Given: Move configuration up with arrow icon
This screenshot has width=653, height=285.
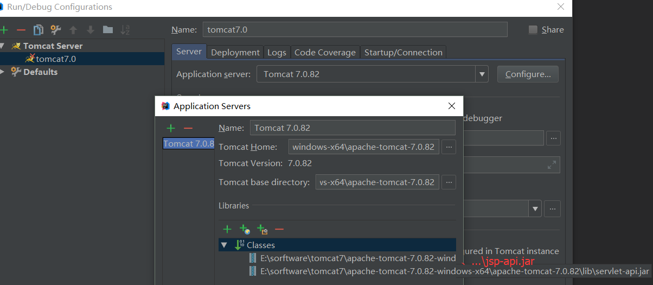Looking at the screenshot, I should 73,30.
